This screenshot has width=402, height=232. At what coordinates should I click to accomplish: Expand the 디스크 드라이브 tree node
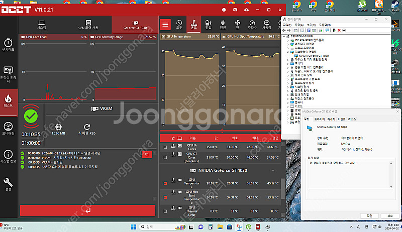(x=287, y=48)
